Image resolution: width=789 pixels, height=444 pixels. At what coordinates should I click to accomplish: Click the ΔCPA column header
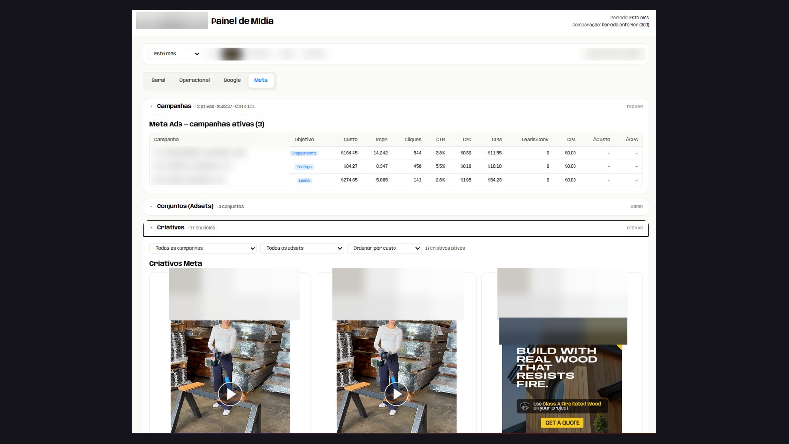coord(632,140)
